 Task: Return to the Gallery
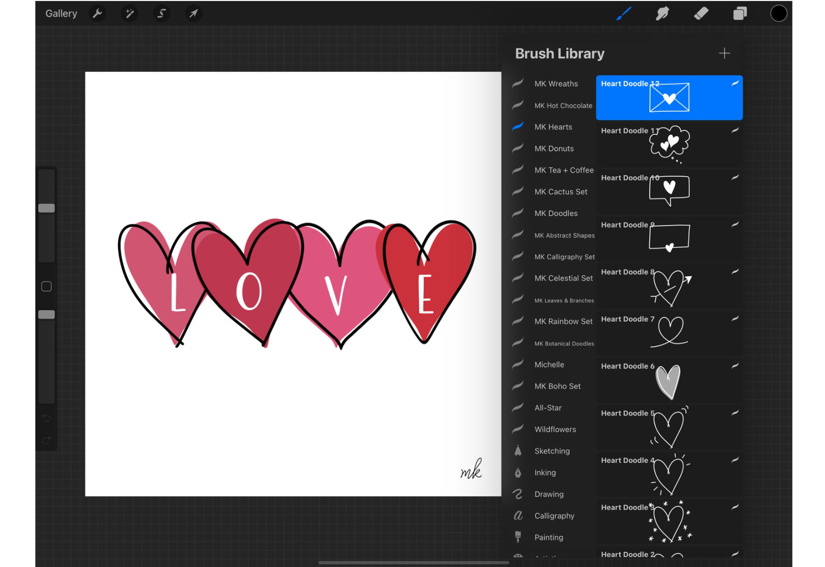coord(61,13)
